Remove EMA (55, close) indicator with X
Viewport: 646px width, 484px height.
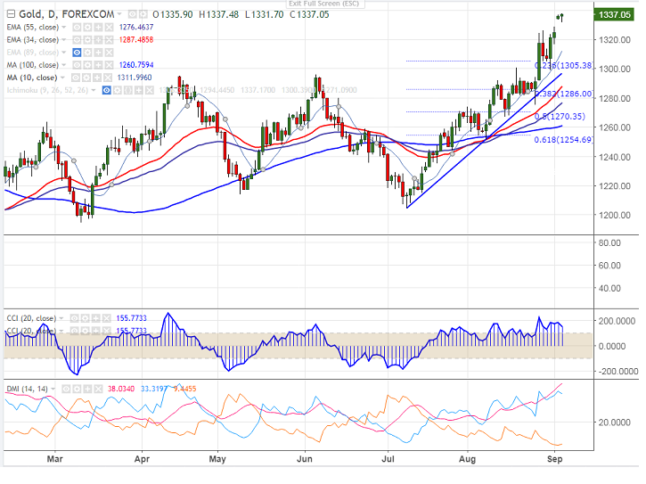[x=109, y=28]
